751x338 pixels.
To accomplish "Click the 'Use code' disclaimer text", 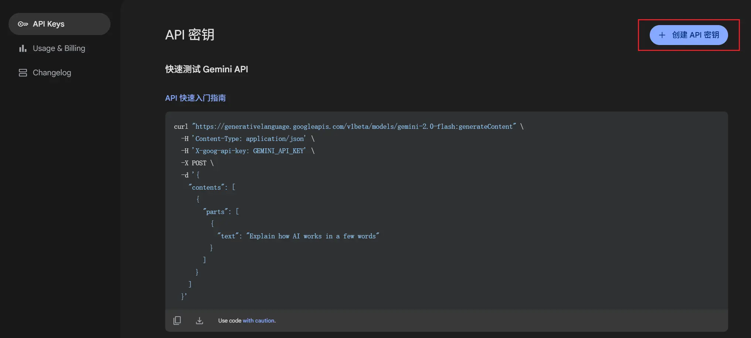I will (x=230, y=321).
